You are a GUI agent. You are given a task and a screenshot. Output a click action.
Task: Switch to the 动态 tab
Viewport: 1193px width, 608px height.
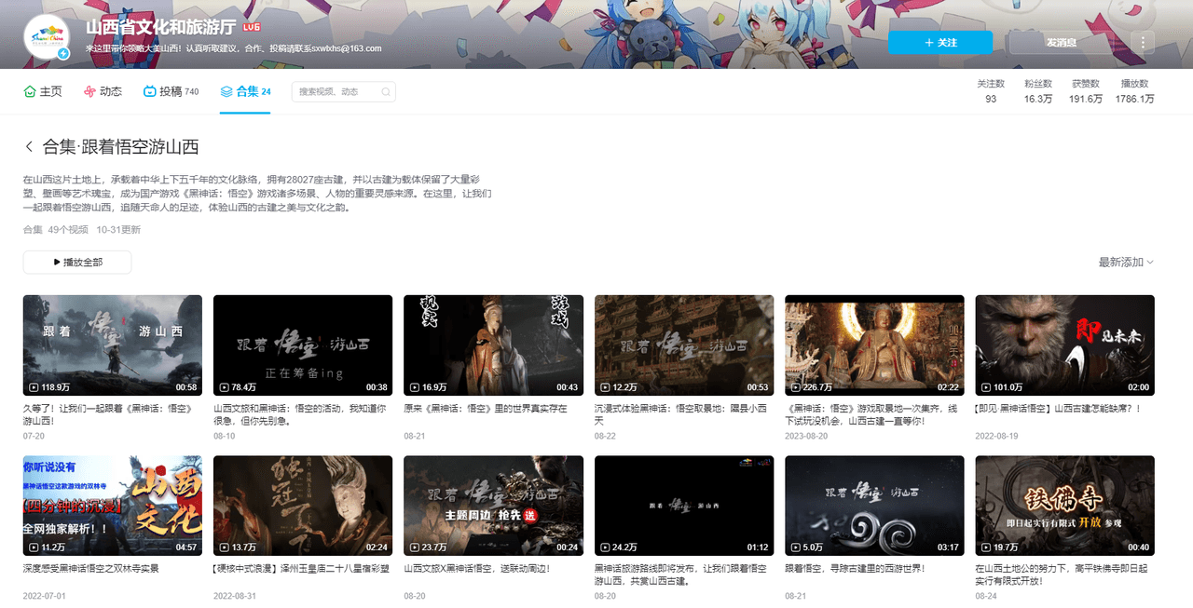(103, 92)
